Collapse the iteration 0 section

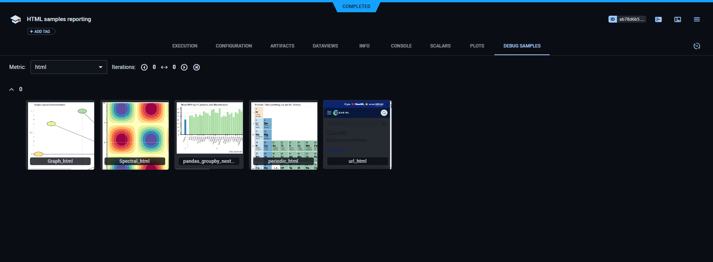(12, 89)
